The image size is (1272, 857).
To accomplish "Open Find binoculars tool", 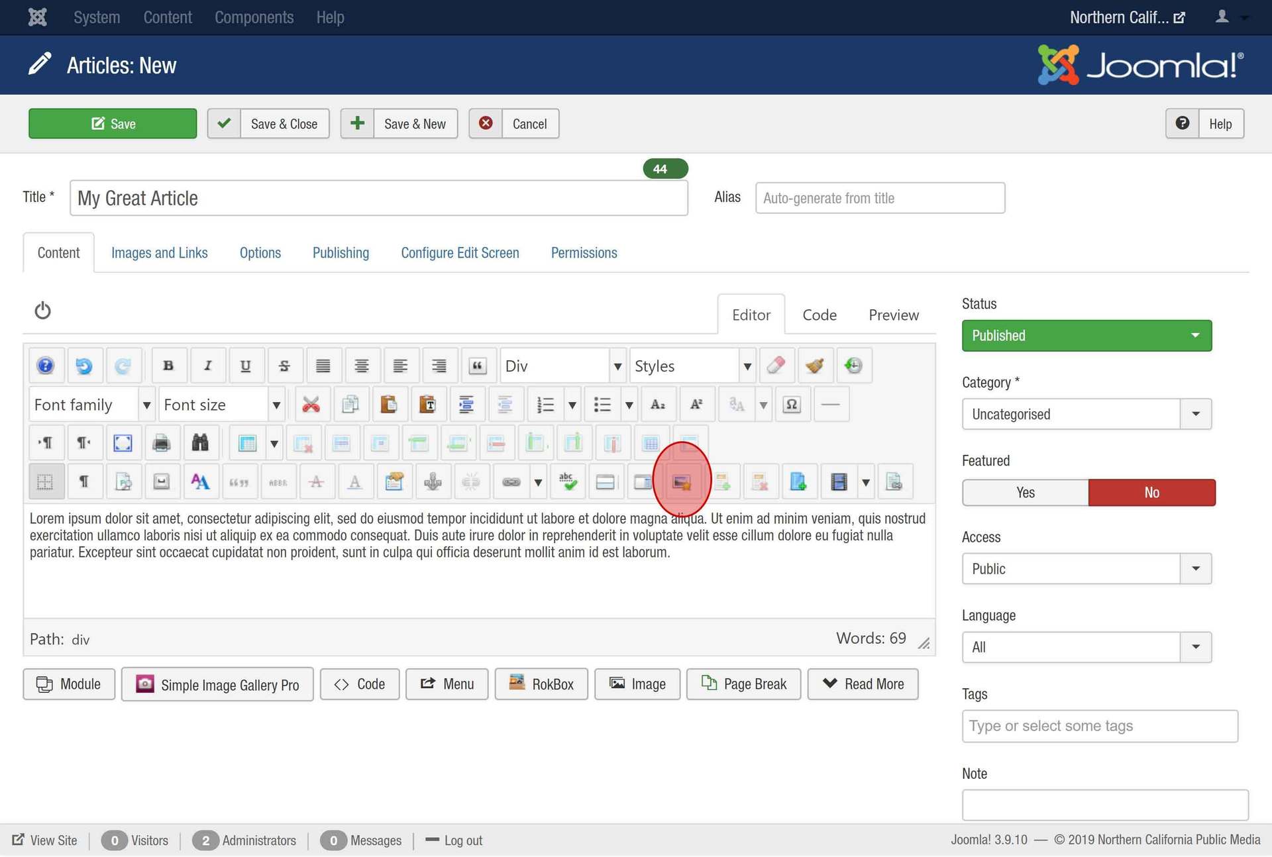I will [200, 443].
